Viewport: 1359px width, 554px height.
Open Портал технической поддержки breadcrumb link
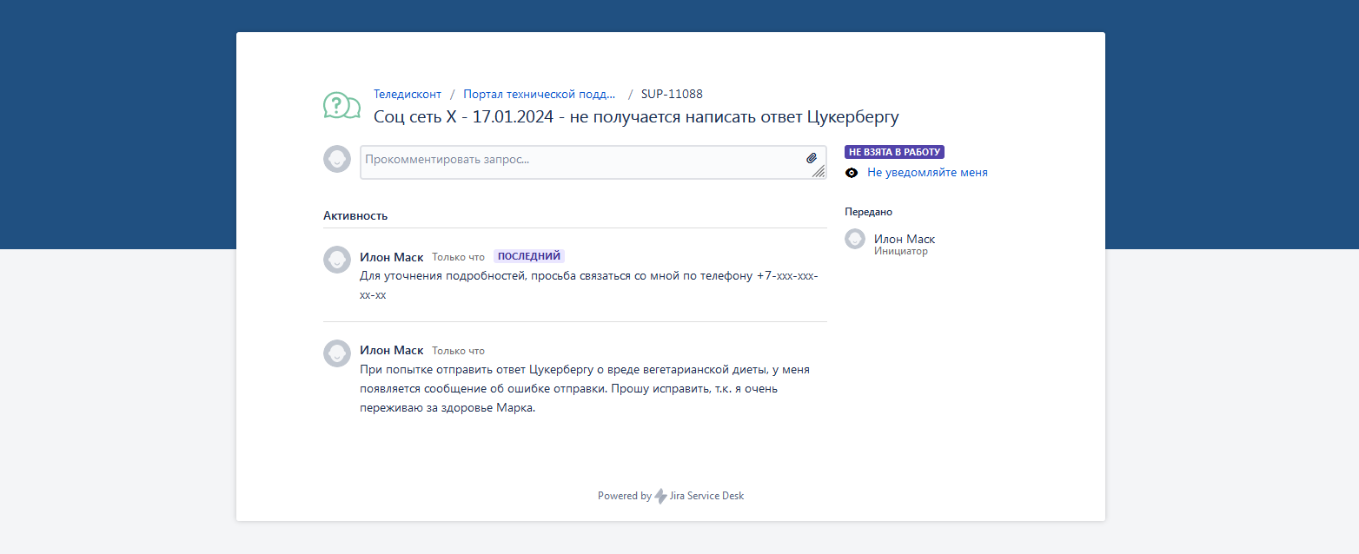[539, 94]
